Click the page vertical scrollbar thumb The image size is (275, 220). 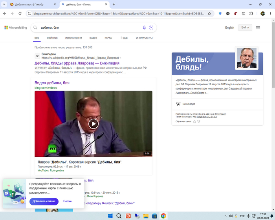(x=273, y=55)
